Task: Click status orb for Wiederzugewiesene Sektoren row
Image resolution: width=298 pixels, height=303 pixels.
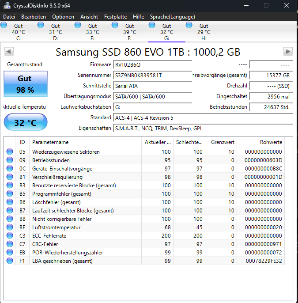Action: (x=10, y=151)
